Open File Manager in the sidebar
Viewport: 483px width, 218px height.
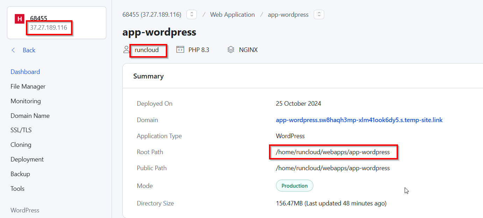point(28,87)
